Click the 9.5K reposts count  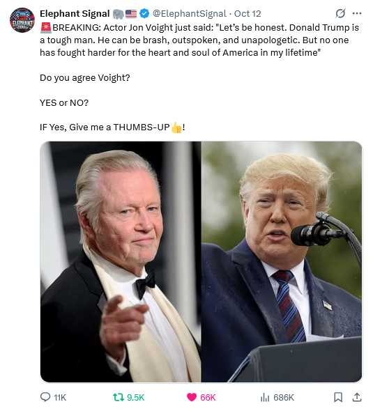(x=136, y=397)
